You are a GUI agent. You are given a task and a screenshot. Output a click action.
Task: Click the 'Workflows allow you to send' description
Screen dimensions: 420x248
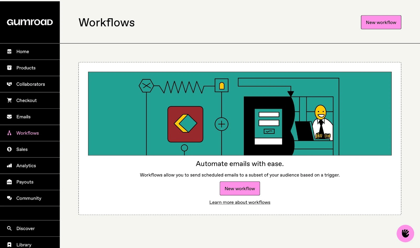coord(240,175)
